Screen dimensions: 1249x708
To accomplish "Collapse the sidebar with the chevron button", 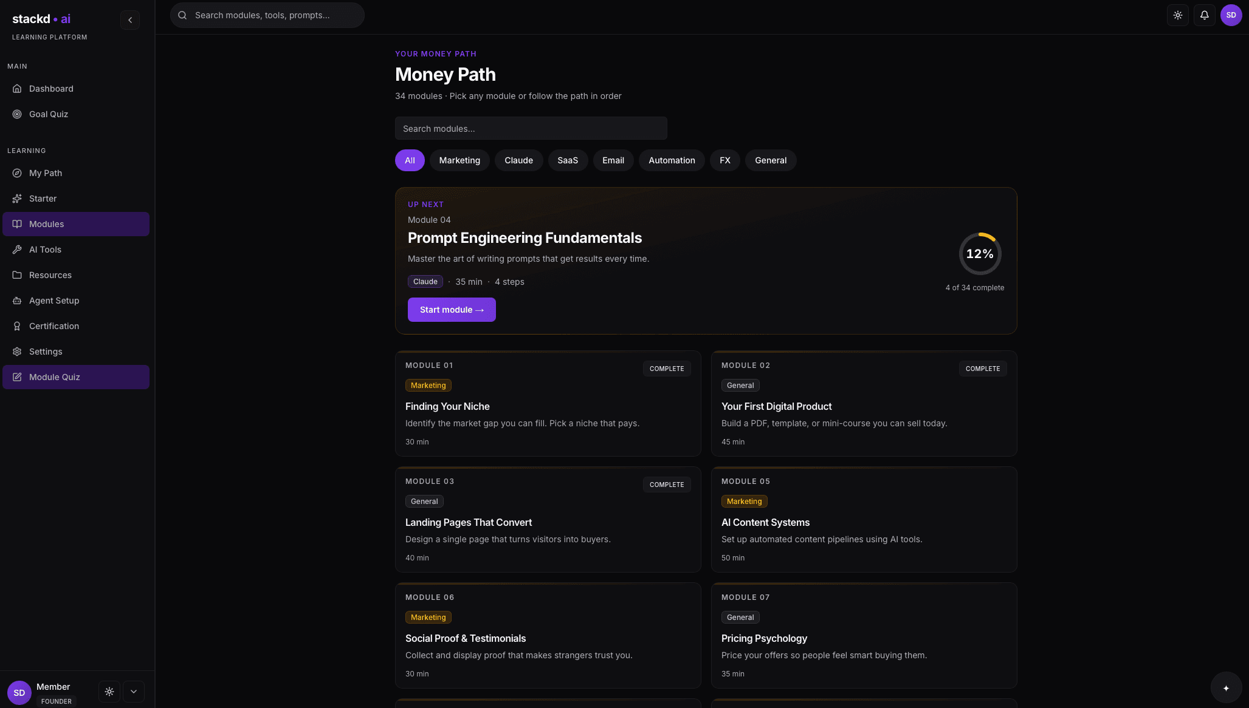I will coord(130,20).
